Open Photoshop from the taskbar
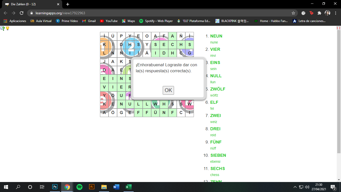 coord(55,187)
